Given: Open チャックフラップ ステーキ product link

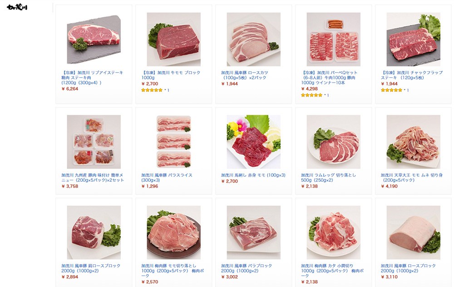Looking at the screenshot, I should (412, 75).
